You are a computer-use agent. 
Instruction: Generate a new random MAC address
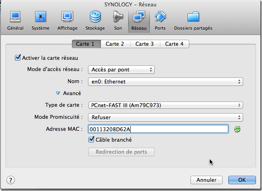pos(237,129)
